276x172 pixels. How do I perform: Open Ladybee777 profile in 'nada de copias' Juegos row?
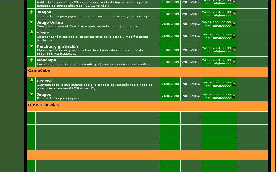click(x=221, y=15)
